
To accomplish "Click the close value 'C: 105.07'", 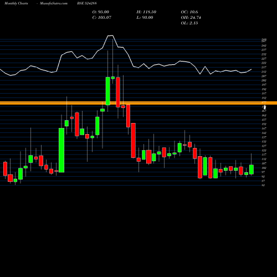I will click(102, 18).
